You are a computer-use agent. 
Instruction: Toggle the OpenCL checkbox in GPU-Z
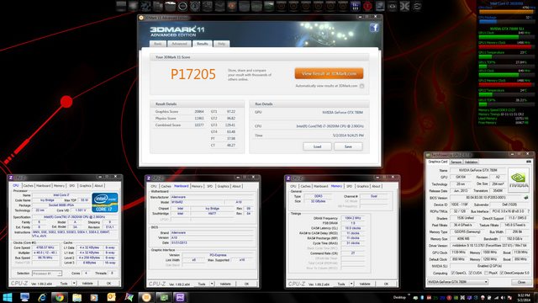[x=453, y=273]
